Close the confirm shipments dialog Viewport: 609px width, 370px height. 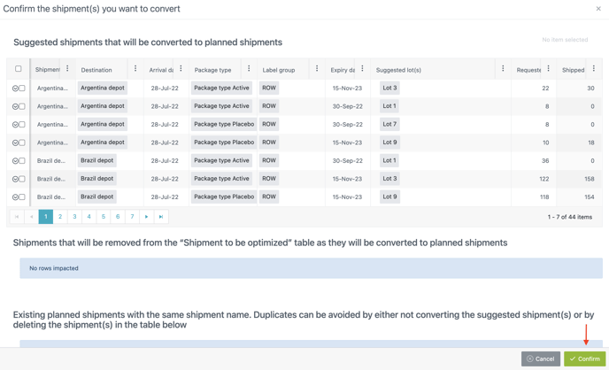[x=598, y=9]
